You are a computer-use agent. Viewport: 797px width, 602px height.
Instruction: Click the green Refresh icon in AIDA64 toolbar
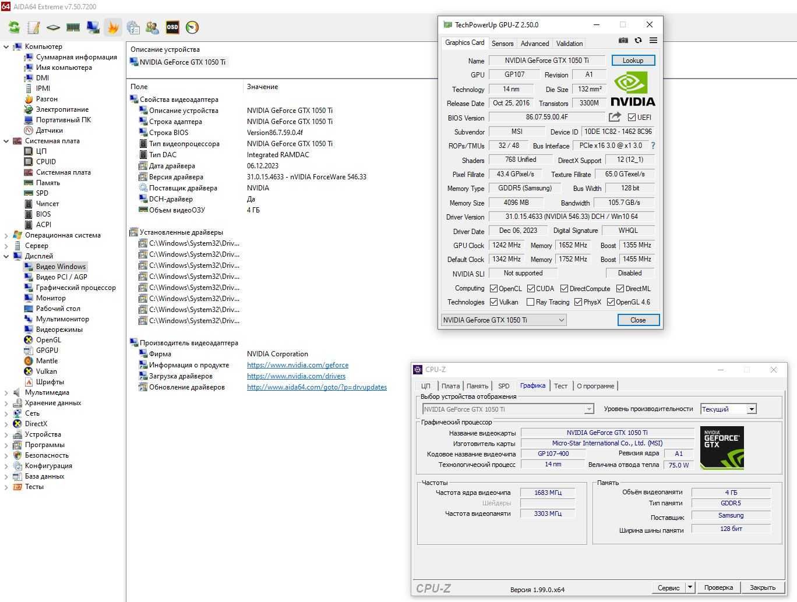[14, 27]
